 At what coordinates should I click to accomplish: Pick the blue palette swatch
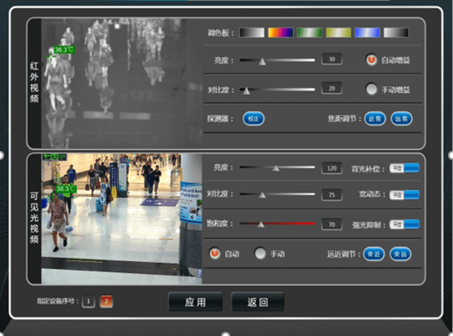click(367, 32)
